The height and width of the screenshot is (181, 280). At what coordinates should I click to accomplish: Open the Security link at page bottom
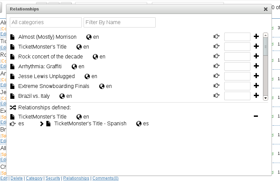coord(53,178)
